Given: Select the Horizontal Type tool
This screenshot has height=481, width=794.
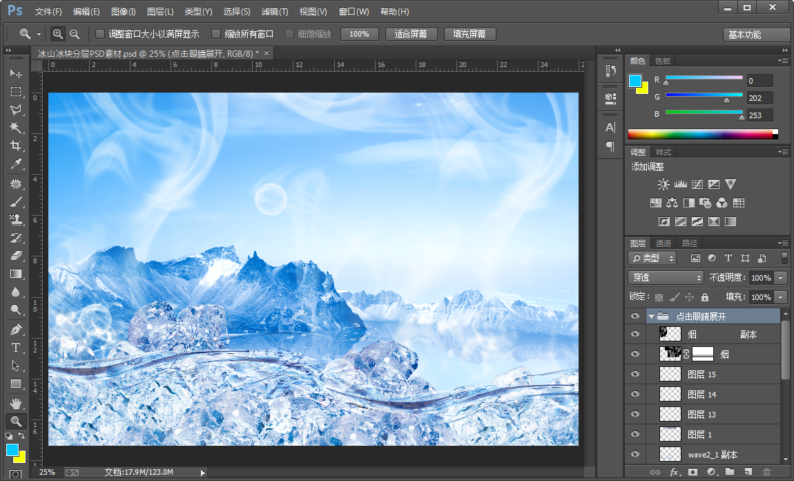Looking at the screenshot, I should [16, 348].
